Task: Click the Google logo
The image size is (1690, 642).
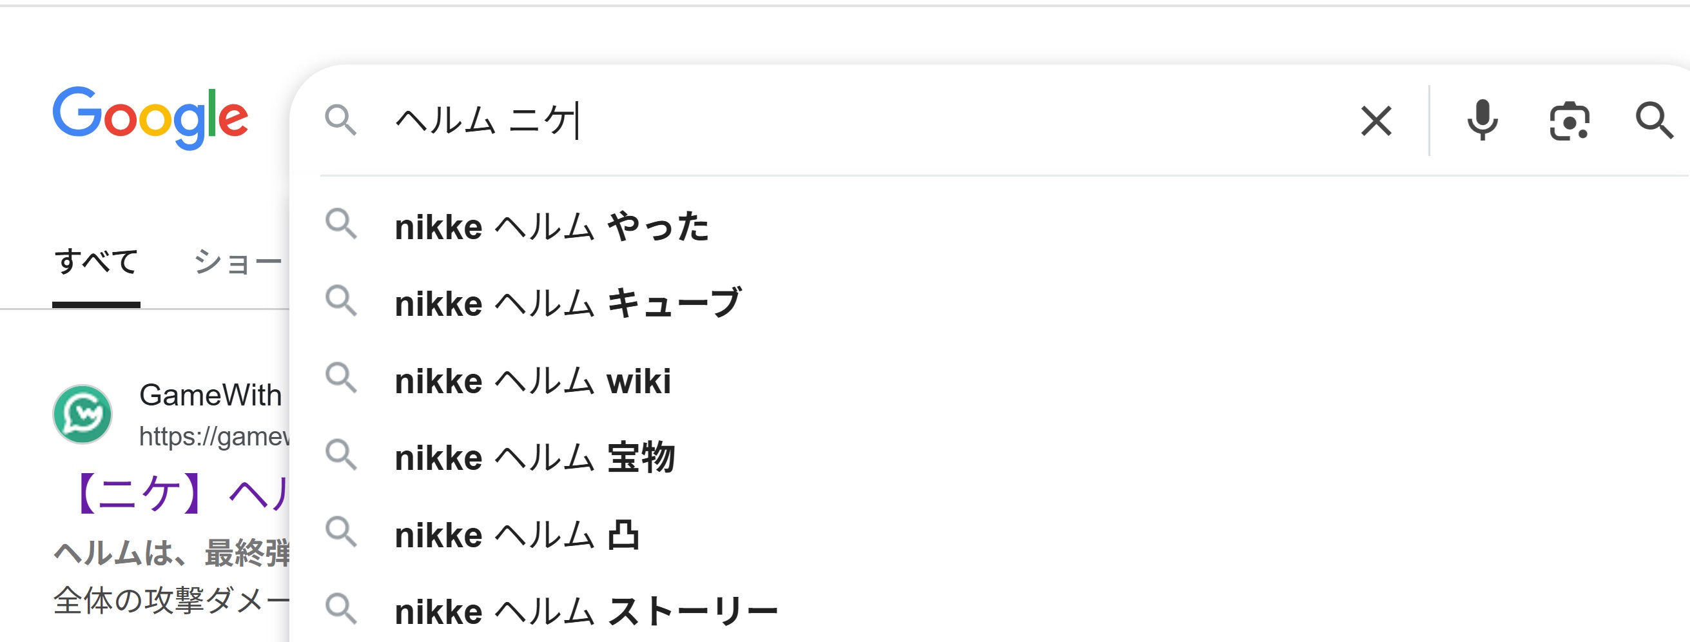Action: pyautogui.click(x=150, y=117)
